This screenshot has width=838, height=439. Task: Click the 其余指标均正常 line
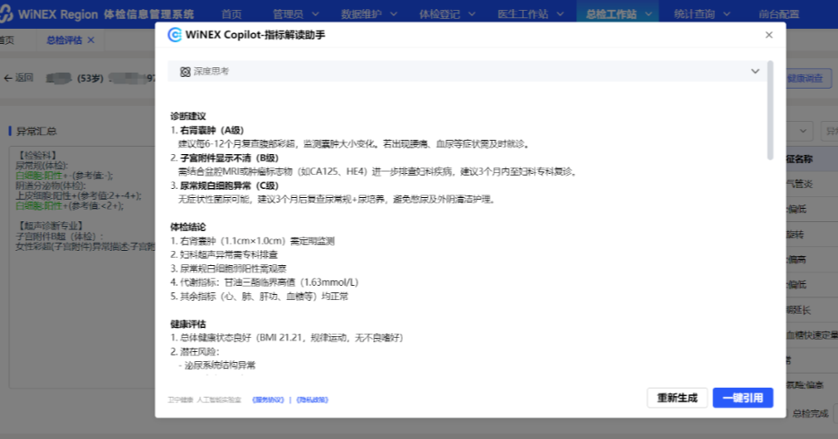click(x=259, y=296)
